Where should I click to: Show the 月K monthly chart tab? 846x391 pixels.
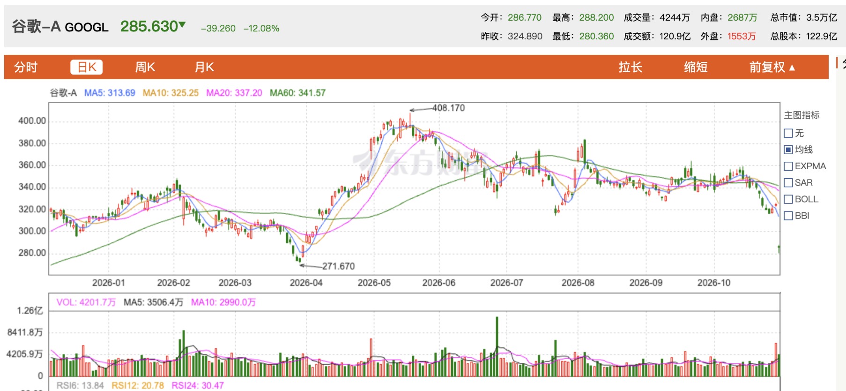click(x=204, y=67)
